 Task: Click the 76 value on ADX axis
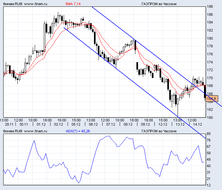209,140
